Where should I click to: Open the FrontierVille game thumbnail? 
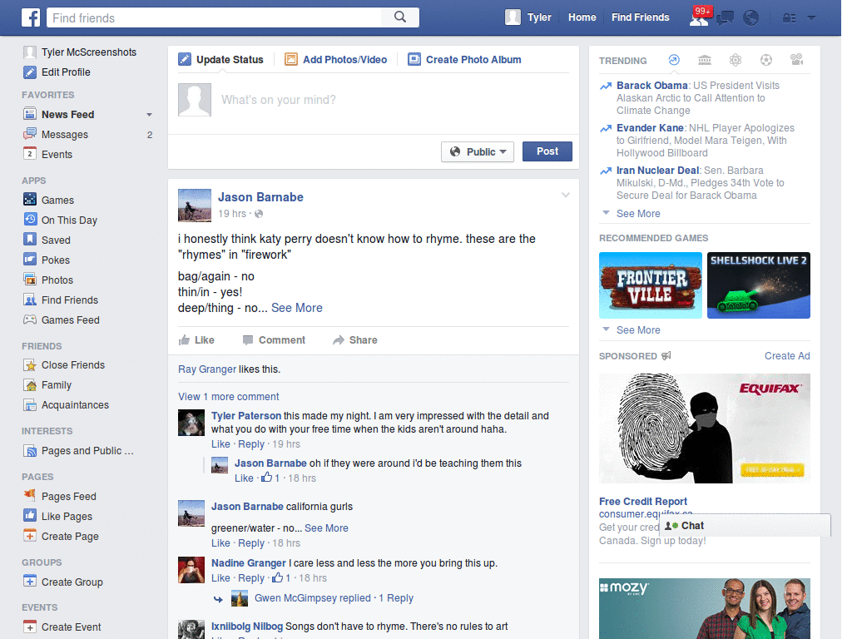coord(651,285)
